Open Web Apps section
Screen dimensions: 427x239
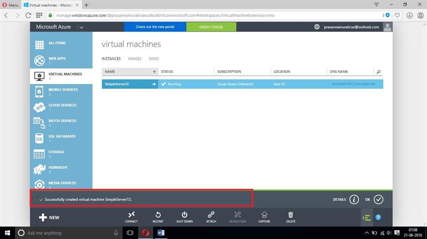[61, 60]
